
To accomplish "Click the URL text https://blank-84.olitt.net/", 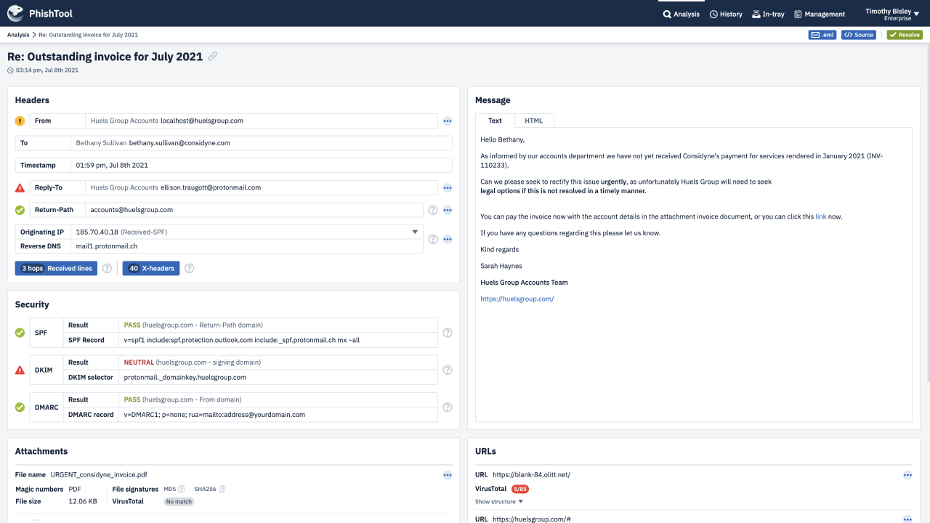I will (x=531, y=474).
